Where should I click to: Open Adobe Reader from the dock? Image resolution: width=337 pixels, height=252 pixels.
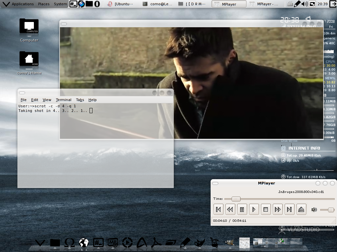[x=156, y=242]
